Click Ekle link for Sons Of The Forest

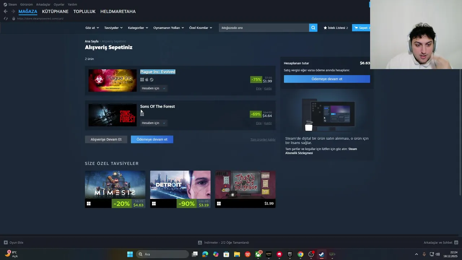(259, 123)
